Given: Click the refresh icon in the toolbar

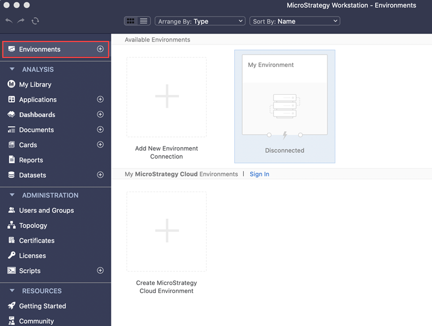Looking at the screenshot, I should [35, 21].
